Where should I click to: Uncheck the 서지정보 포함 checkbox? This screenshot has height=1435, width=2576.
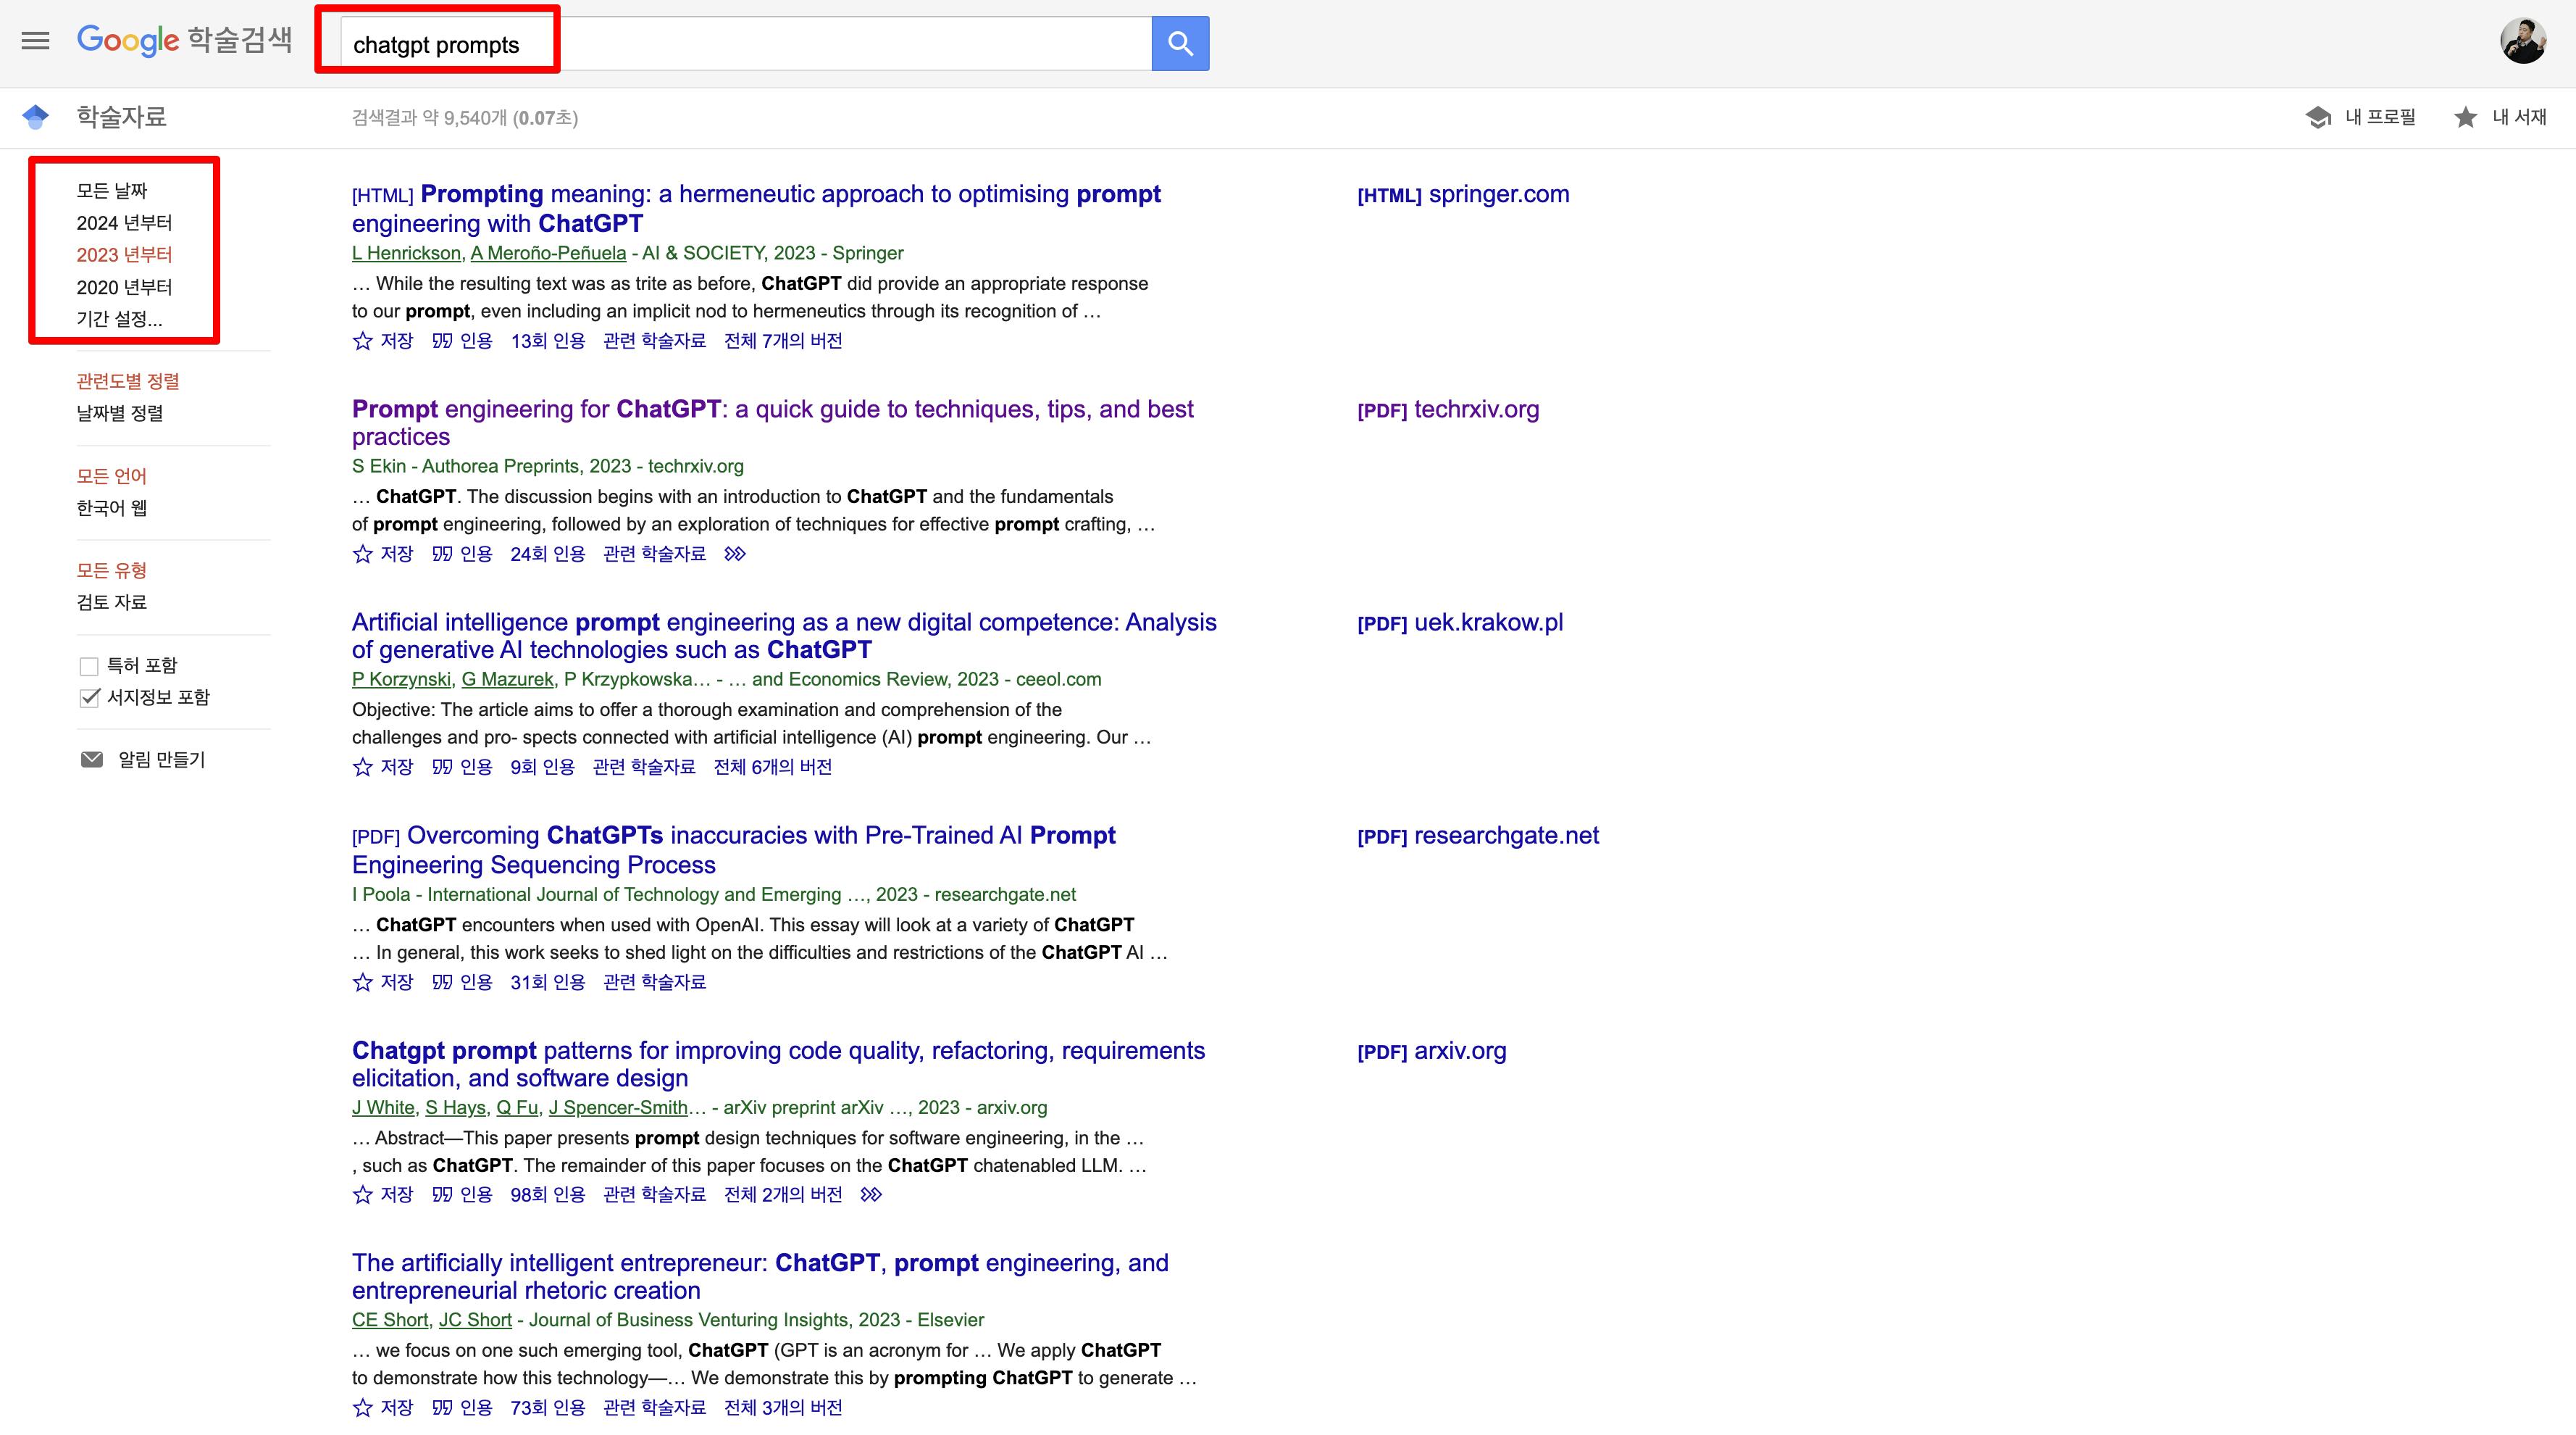pos(89,697)
